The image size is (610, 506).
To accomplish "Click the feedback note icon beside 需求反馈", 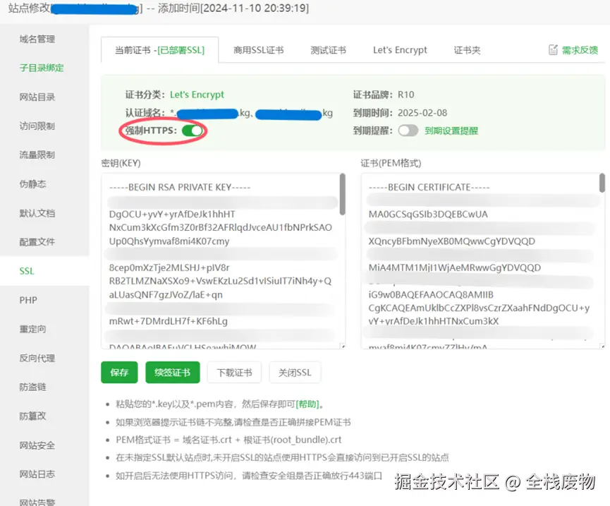I will click(x=553, y=50).
